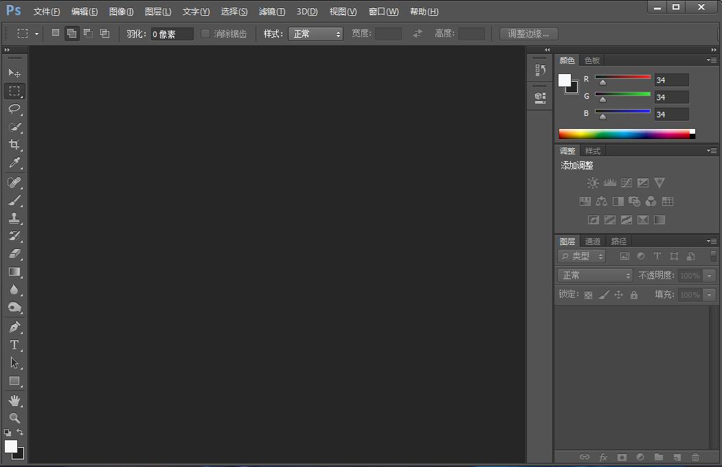
Task: Select the Quick Selection tool
Action: pyautogui.click(x=14, y=127)
